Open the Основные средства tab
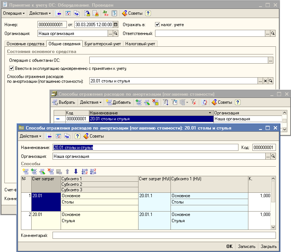Viewport: 291px width, 252px height. click(25, 43)
